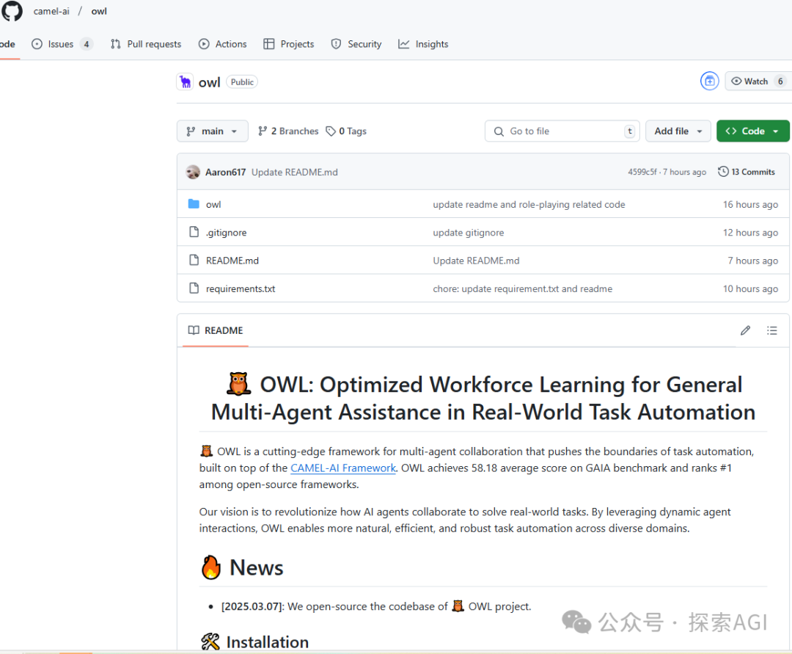Open commit message in README.md row

point(476,261)
